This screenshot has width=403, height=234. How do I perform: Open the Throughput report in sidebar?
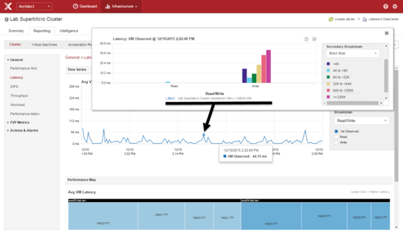[19, 96]
